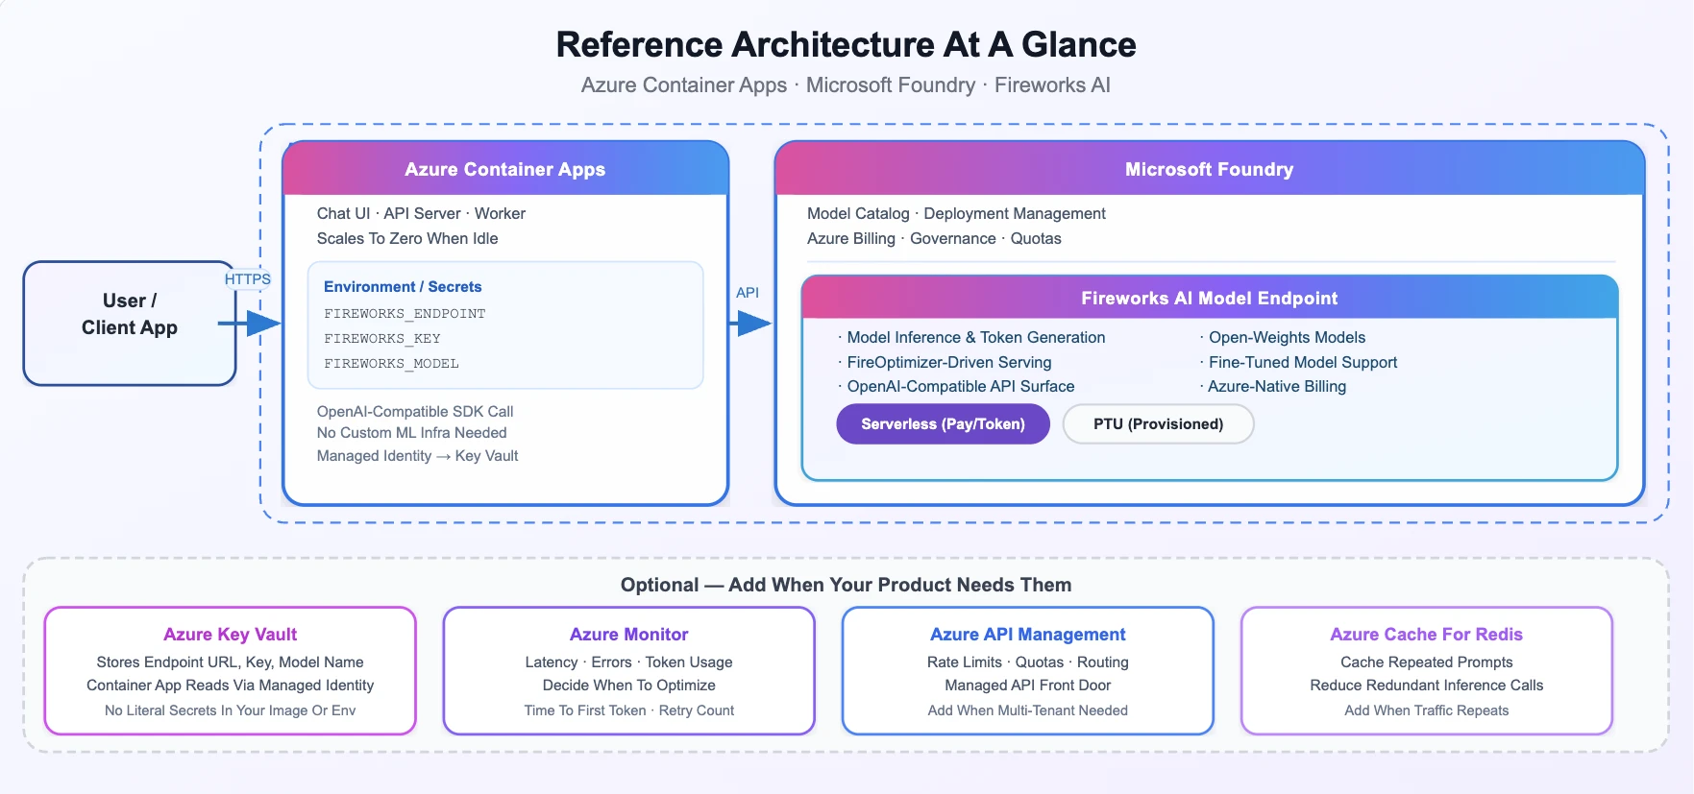Click the API connection label
The width and height of the screenshot is (1694, 794).
click(748, 293)
